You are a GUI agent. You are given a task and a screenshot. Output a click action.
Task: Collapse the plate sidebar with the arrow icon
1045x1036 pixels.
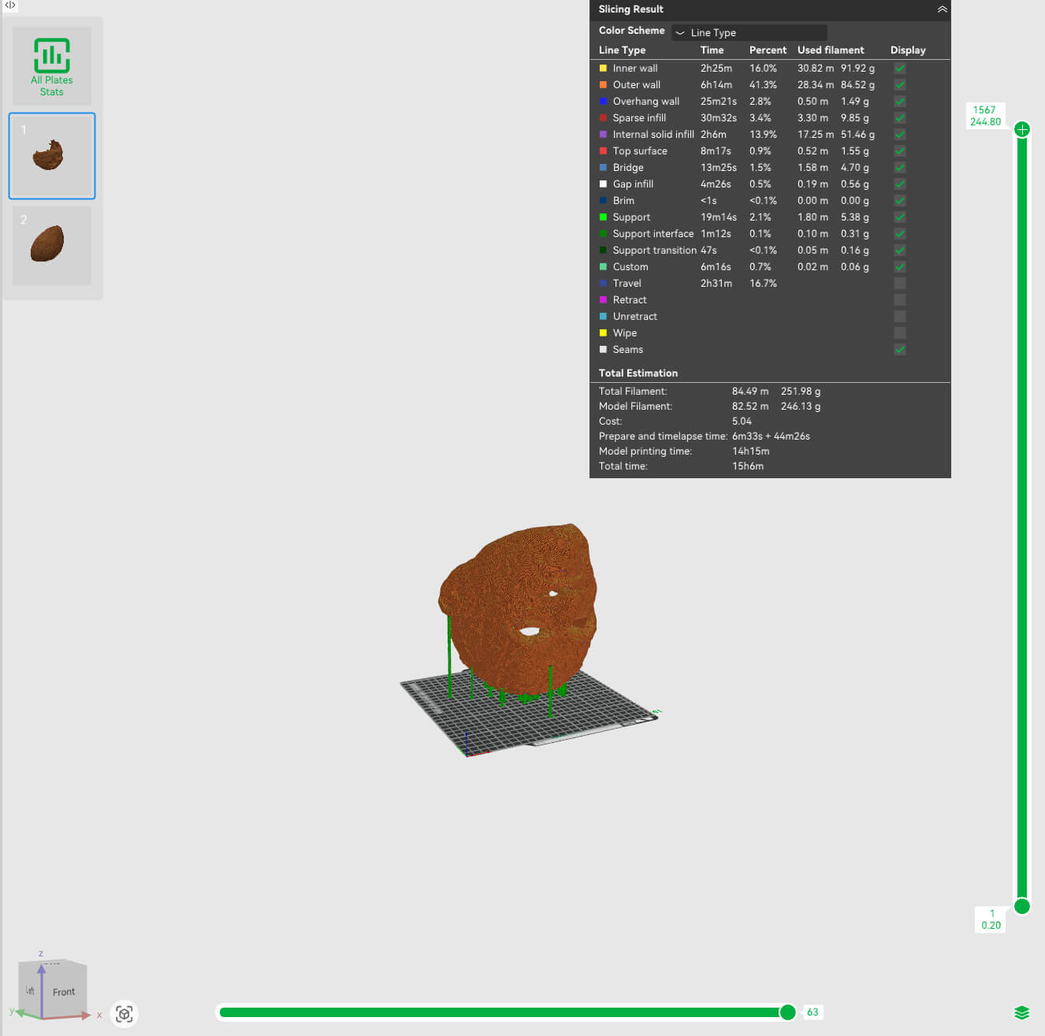(10, 6)
